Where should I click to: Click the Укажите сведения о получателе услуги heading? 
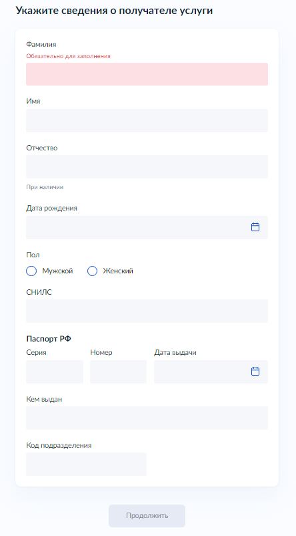tap(114, 11)
